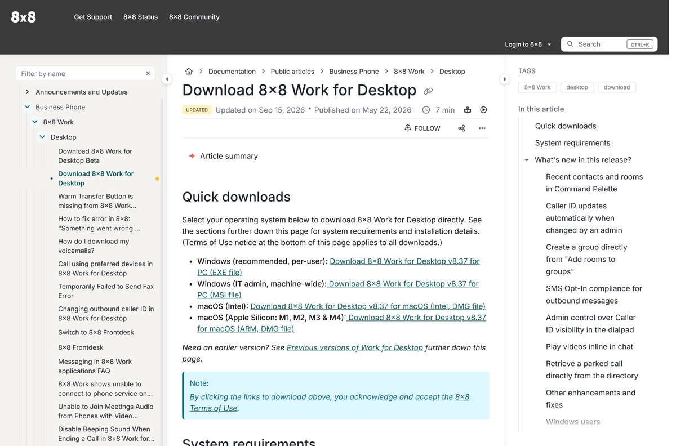Image resolution: width=676 pixels, height=446 pixels.
Task: Go to Desktop breadcrumb
Action: 452,72
